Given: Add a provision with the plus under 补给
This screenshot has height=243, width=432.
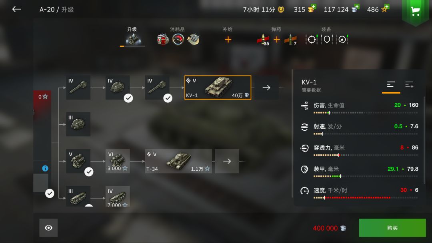Looking at the screenshot, I should coord(228,40).
